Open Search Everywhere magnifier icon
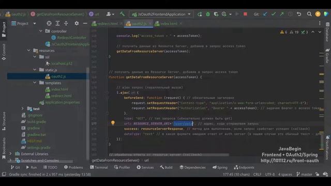The width and height of the screenshot is (331, 186). tap(309, 14)
